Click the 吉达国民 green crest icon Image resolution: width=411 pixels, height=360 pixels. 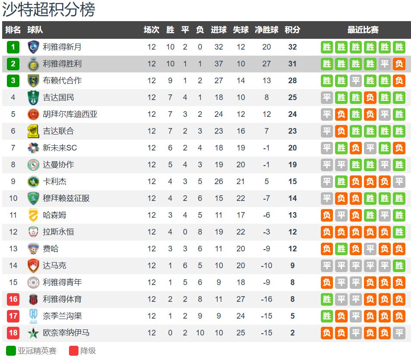point(33,97)
